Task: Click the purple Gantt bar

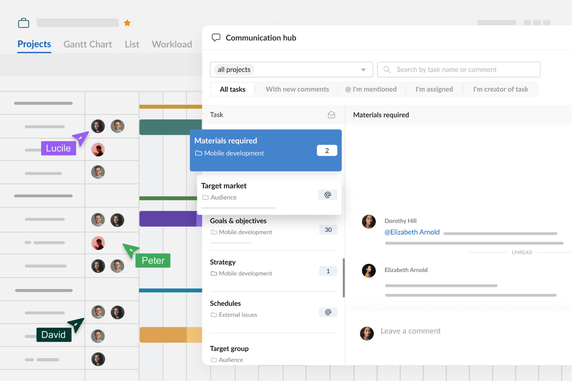Action: click(x=170, y=219)
